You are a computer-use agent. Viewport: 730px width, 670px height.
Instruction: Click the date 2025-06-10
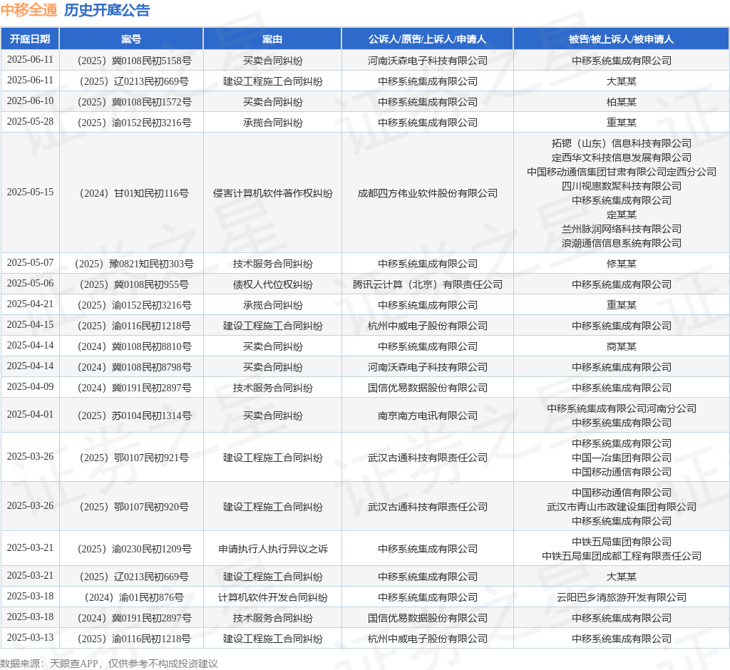click(30, 101)
